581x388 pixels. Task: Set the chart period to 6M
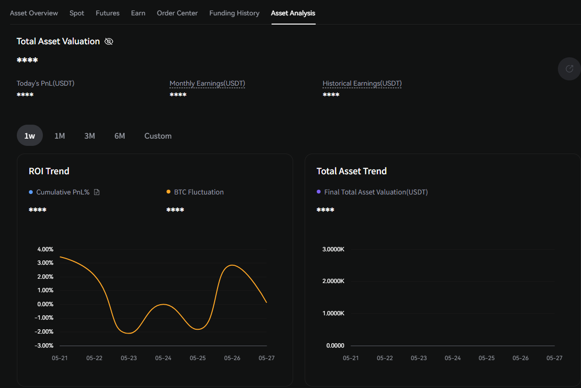[x=120, y=136]
